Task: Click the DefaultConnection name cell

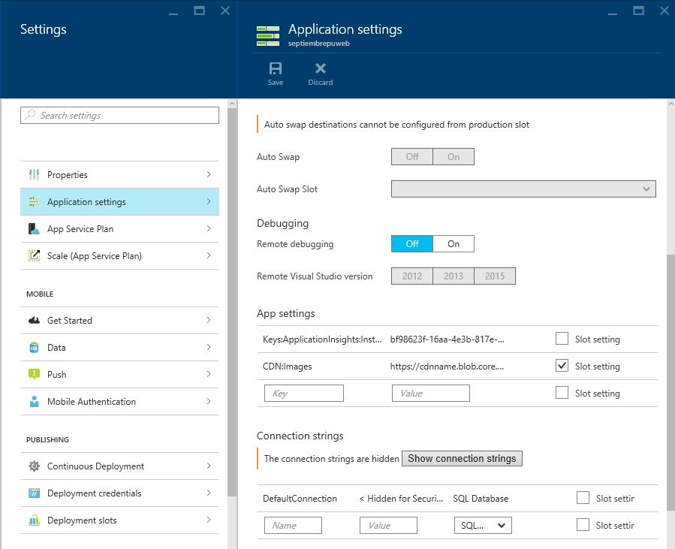Action: (x=300, y=499)
